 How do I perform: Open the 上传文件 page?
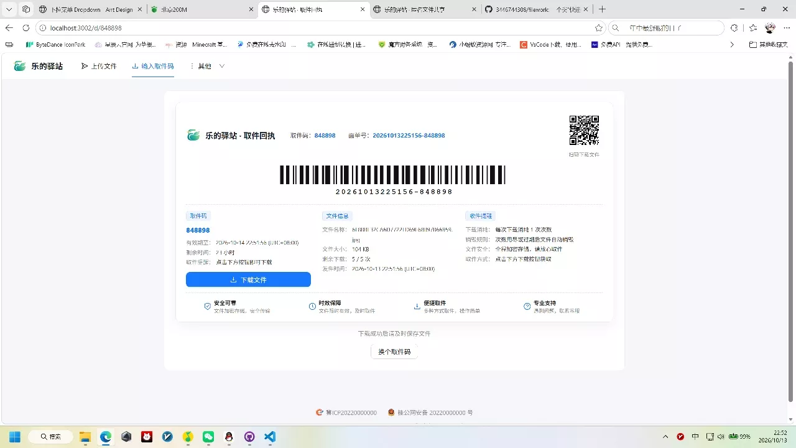click(99, 66)
